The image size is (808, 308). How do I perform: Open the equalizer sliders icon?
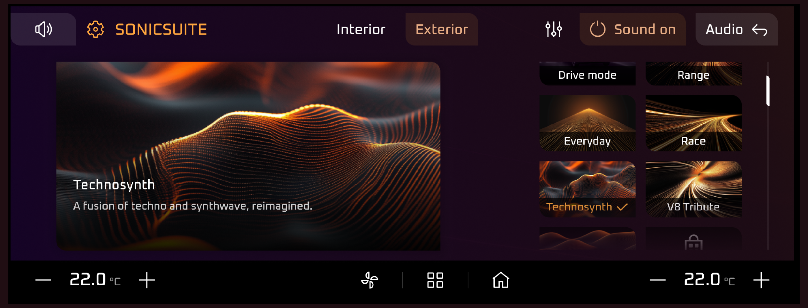(554, 29)
